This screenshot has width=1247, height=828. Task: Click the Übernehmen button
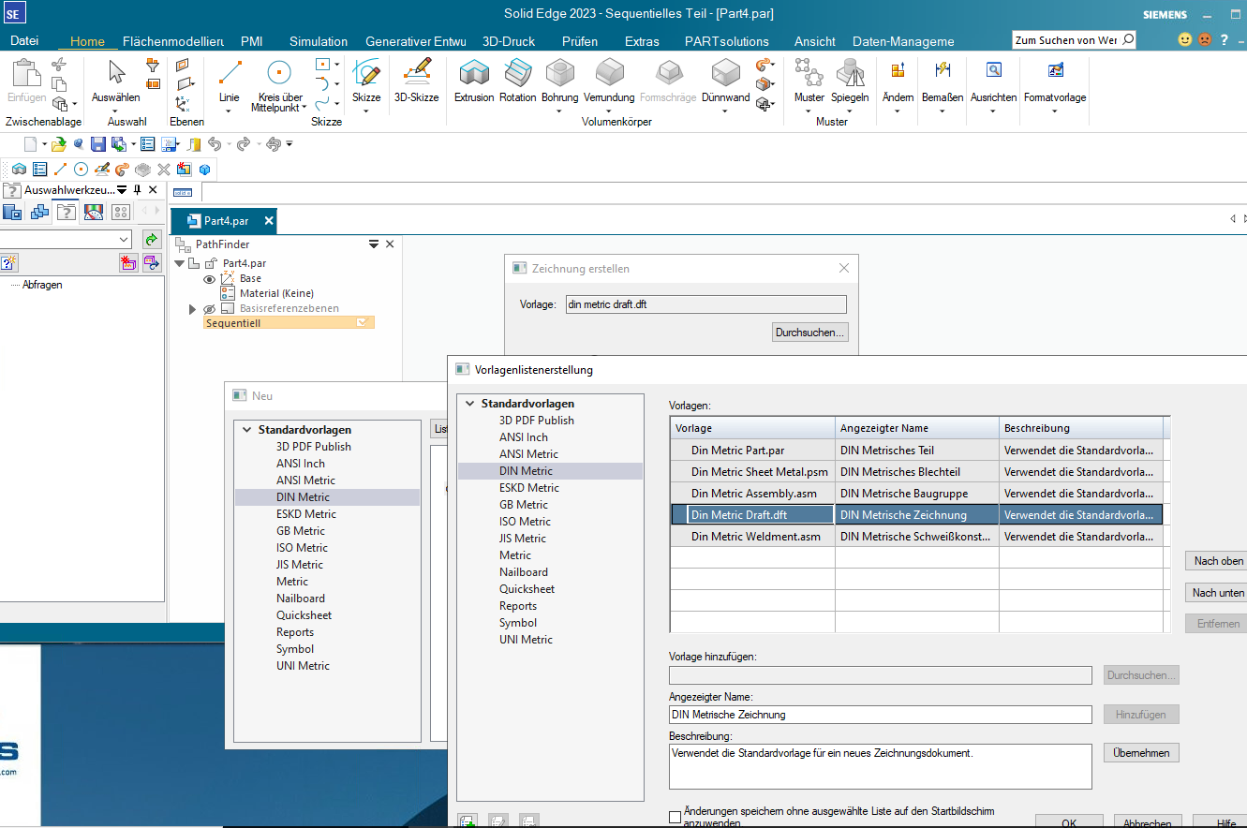(1141, 753)
